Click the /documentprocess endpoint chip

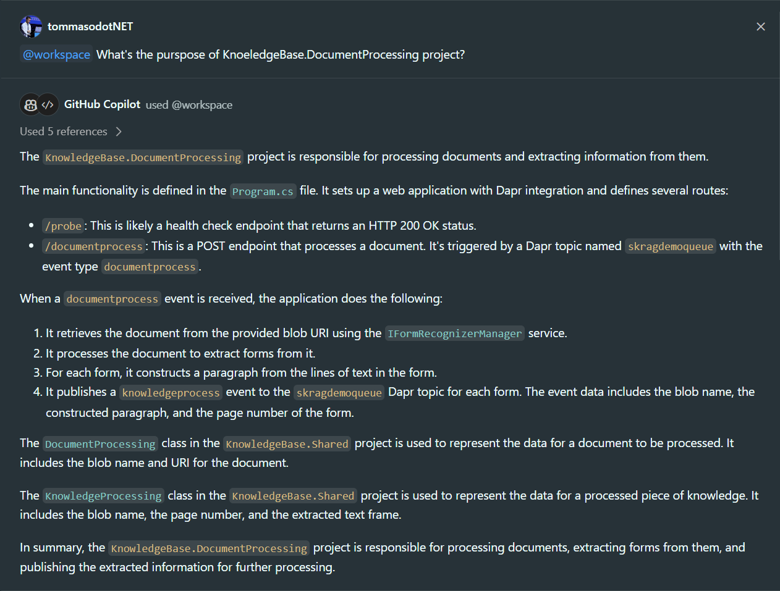tap(93, 246)
